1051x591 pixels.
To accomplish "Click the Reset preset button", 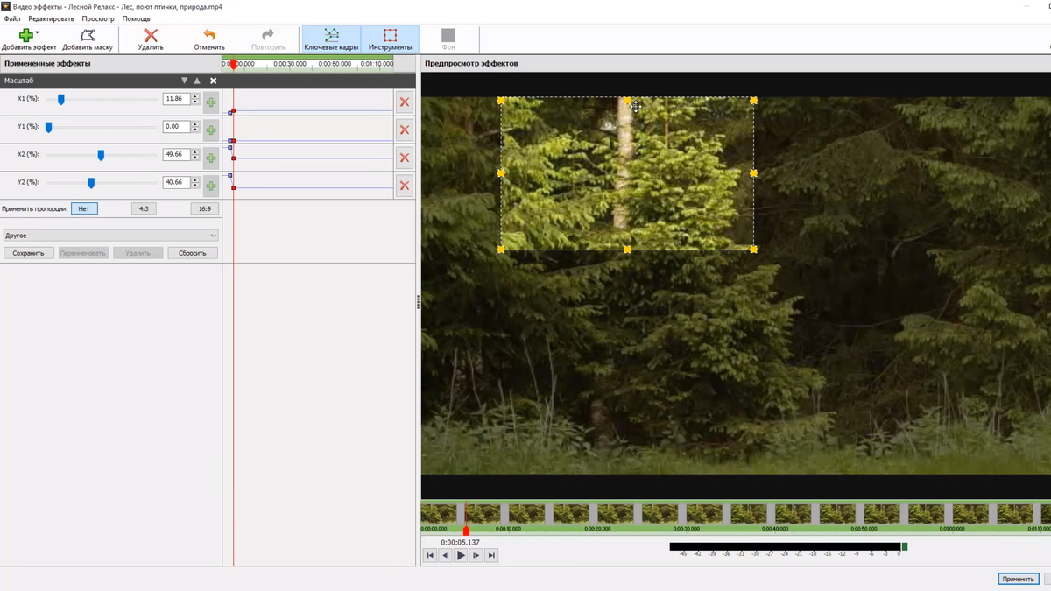I will coord(193,253).
